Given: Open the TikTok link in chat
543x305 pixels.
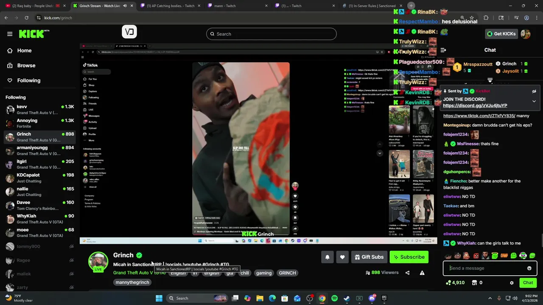Looking at the screenshot, I should click(x=479, y=116).
